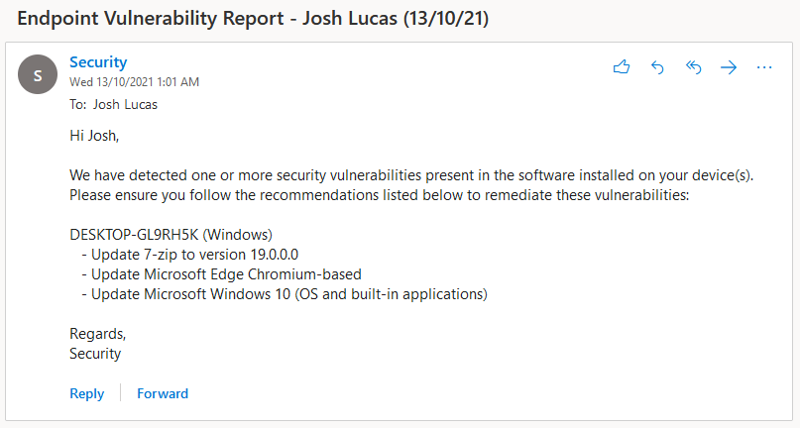Open the More actions ellipsis menu
Image resolution: width=800 pixels, height=428 pixels.
point(764,67)
